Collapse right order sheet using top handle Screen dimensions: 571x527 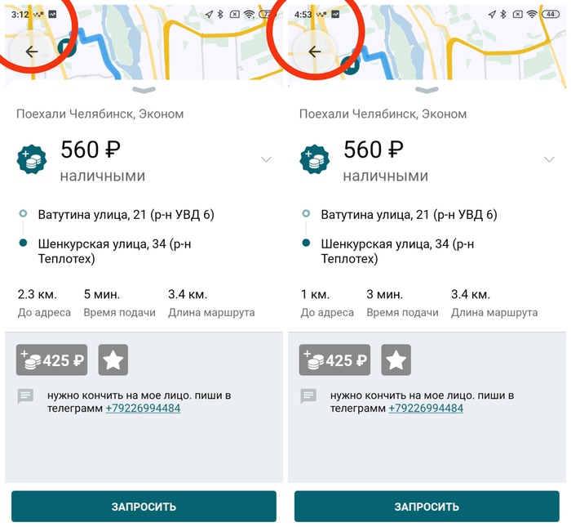coord(427,90)
